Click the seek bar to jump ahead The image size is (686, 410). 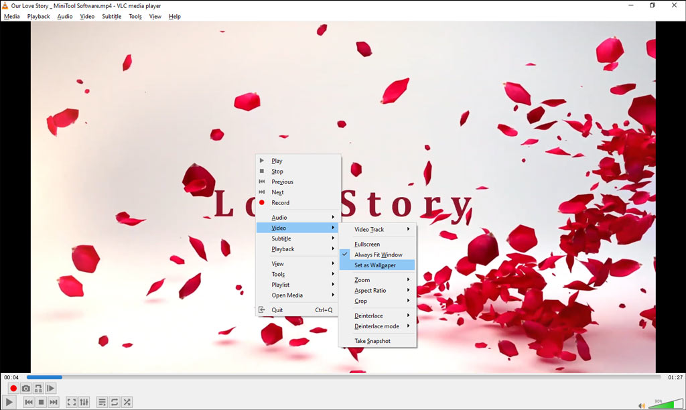(x=268, y=377)
